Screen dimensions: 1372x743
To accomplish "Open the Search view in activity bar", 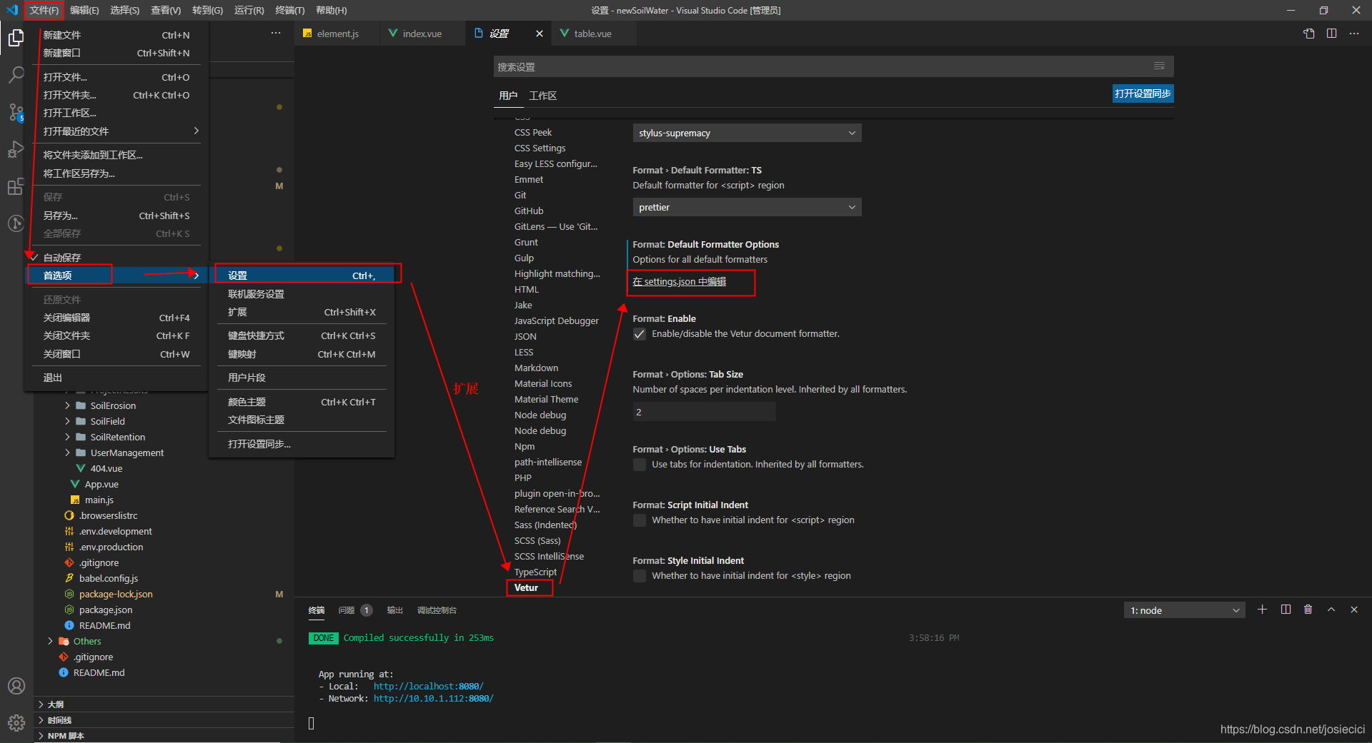I will point(16,75).
